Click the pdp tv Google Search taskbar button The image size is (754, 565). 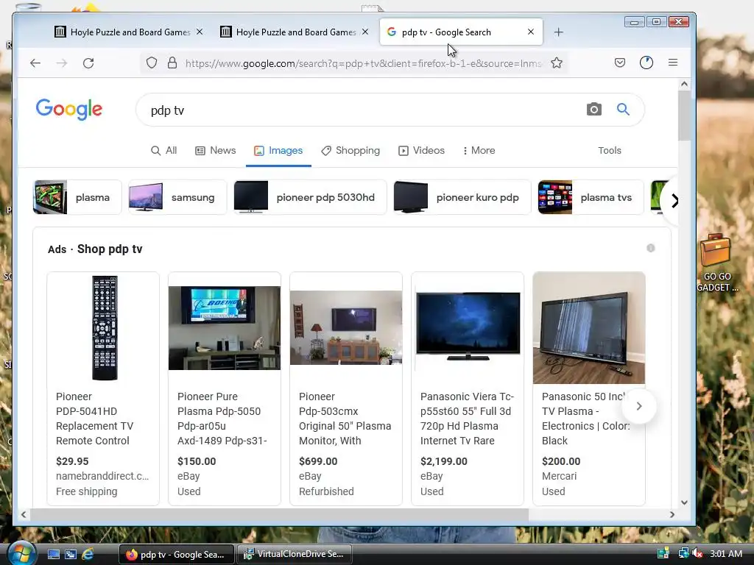pyautogui.click(x=177, y=554)
